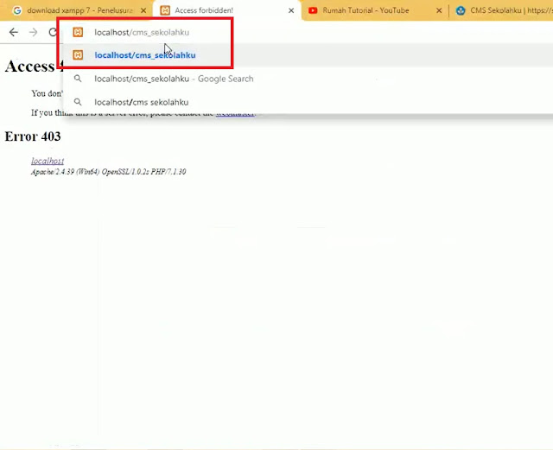This screenshot has height=450, width=553.
Task: Reload the page with refresh icon
Action: click(53, 32)
